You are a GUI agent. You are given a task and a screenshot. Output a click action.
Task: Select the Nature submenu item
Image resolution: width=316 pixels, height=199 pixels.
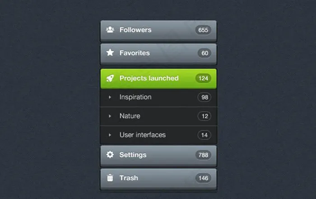tap(130, 116)
